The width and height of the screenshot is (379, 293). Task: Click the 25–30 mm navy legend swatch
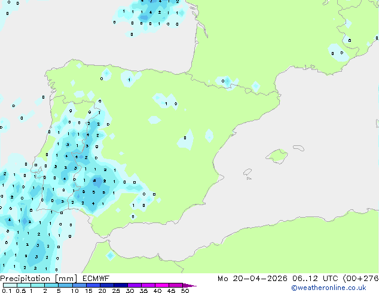click(120, 285)
